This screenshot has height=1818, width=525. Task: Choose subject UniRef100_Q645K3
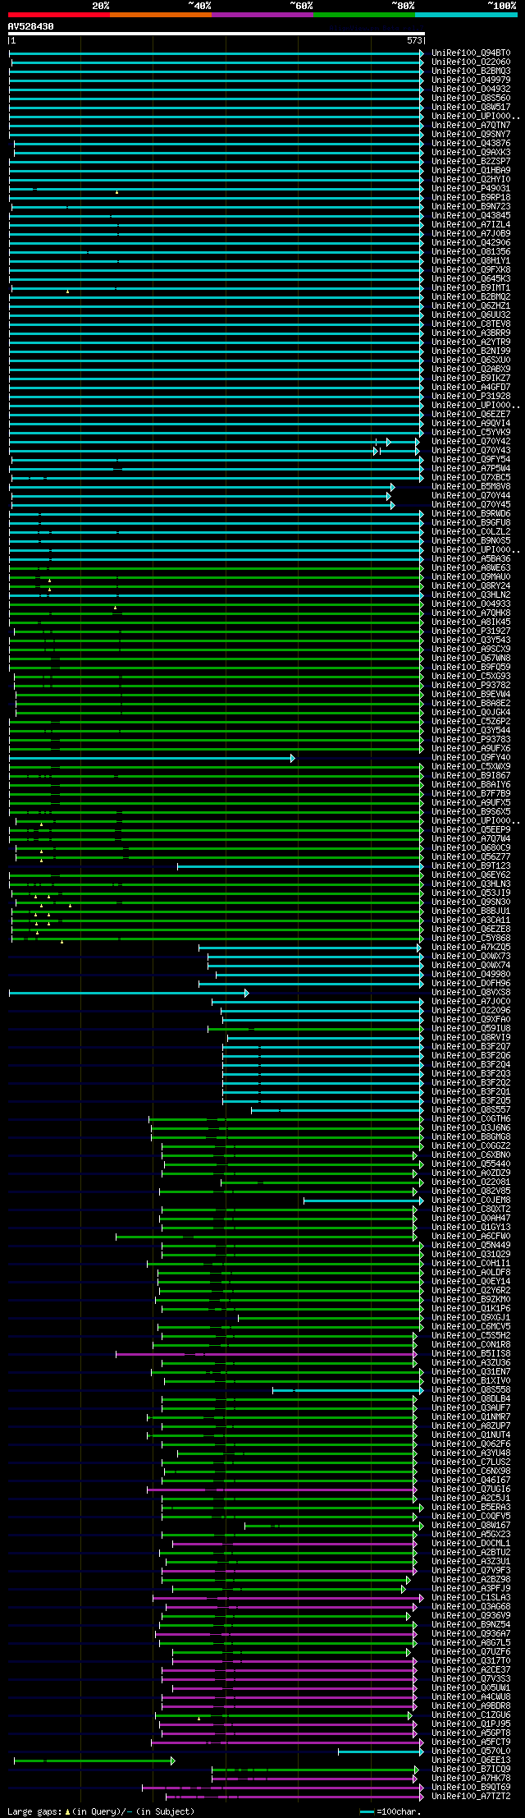click(x=471, y=278)
